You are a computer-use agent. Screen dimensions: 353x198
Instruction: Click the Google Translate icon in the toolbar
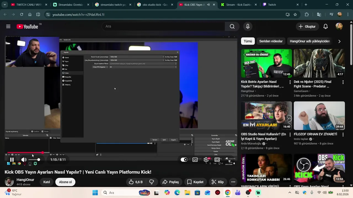319,15
